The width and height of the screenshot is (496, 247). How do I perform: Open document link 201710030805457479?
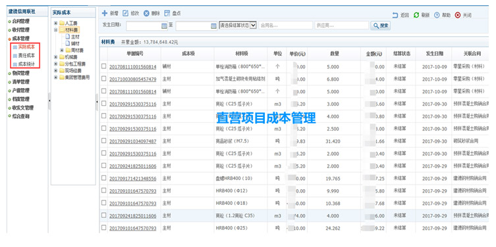(132, 79)
